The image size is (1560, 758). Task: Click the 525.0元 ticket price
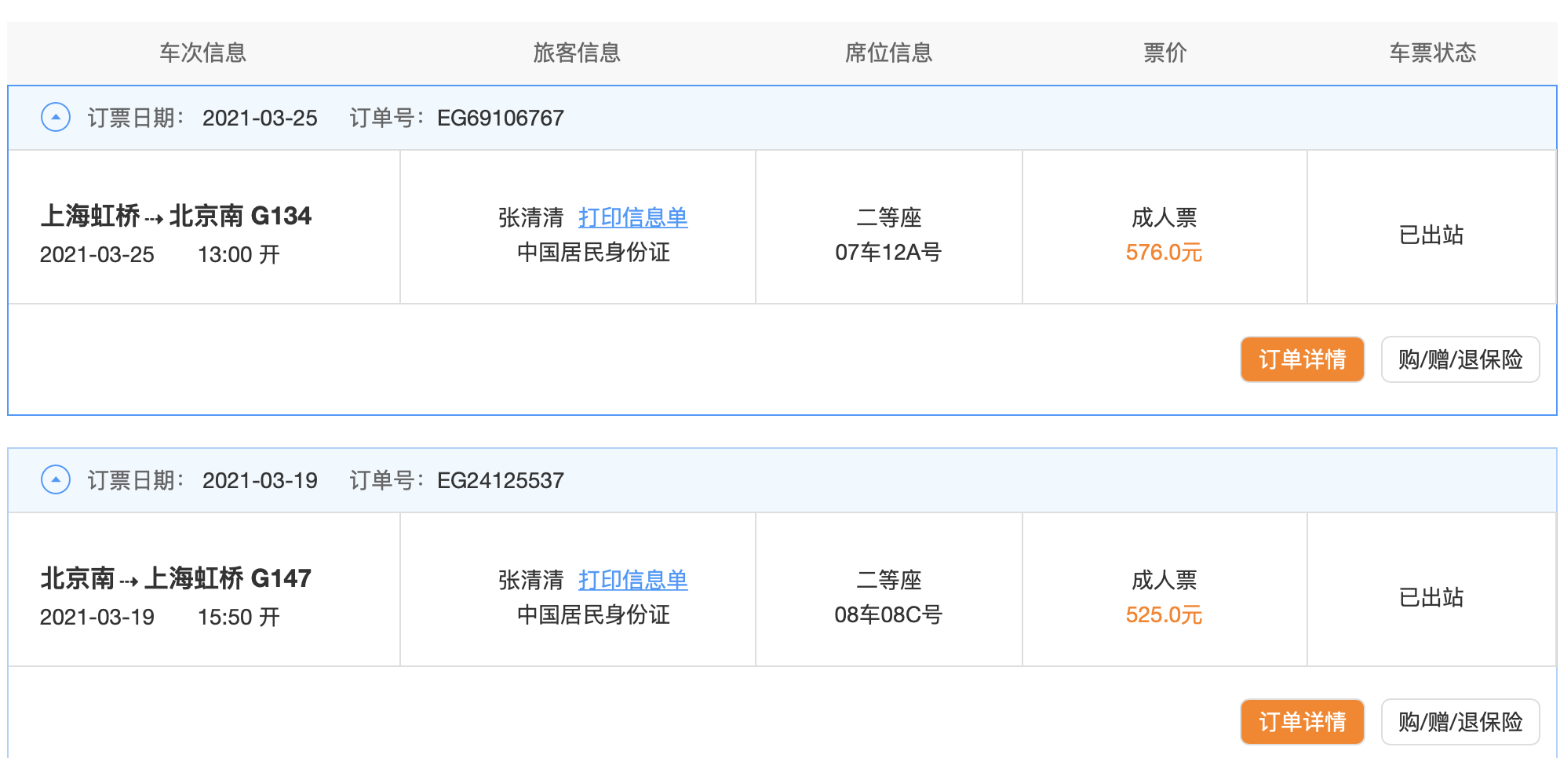1164,615
